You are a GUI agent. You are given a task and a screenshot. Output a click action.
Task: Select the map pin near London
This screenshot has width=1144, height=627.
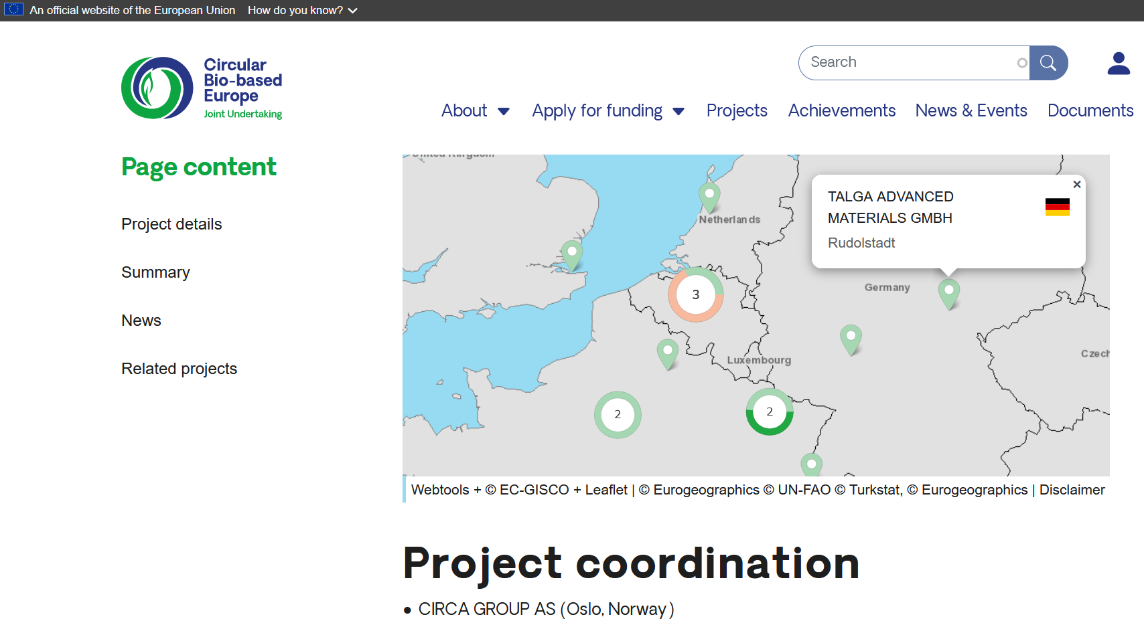572,254
